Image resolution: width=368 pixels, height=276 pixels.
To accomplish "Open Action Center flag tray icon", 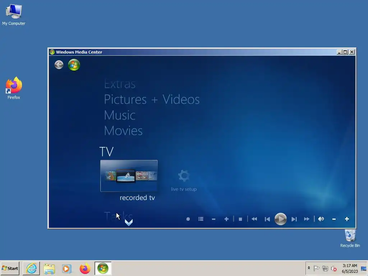I will coord(316,268).
